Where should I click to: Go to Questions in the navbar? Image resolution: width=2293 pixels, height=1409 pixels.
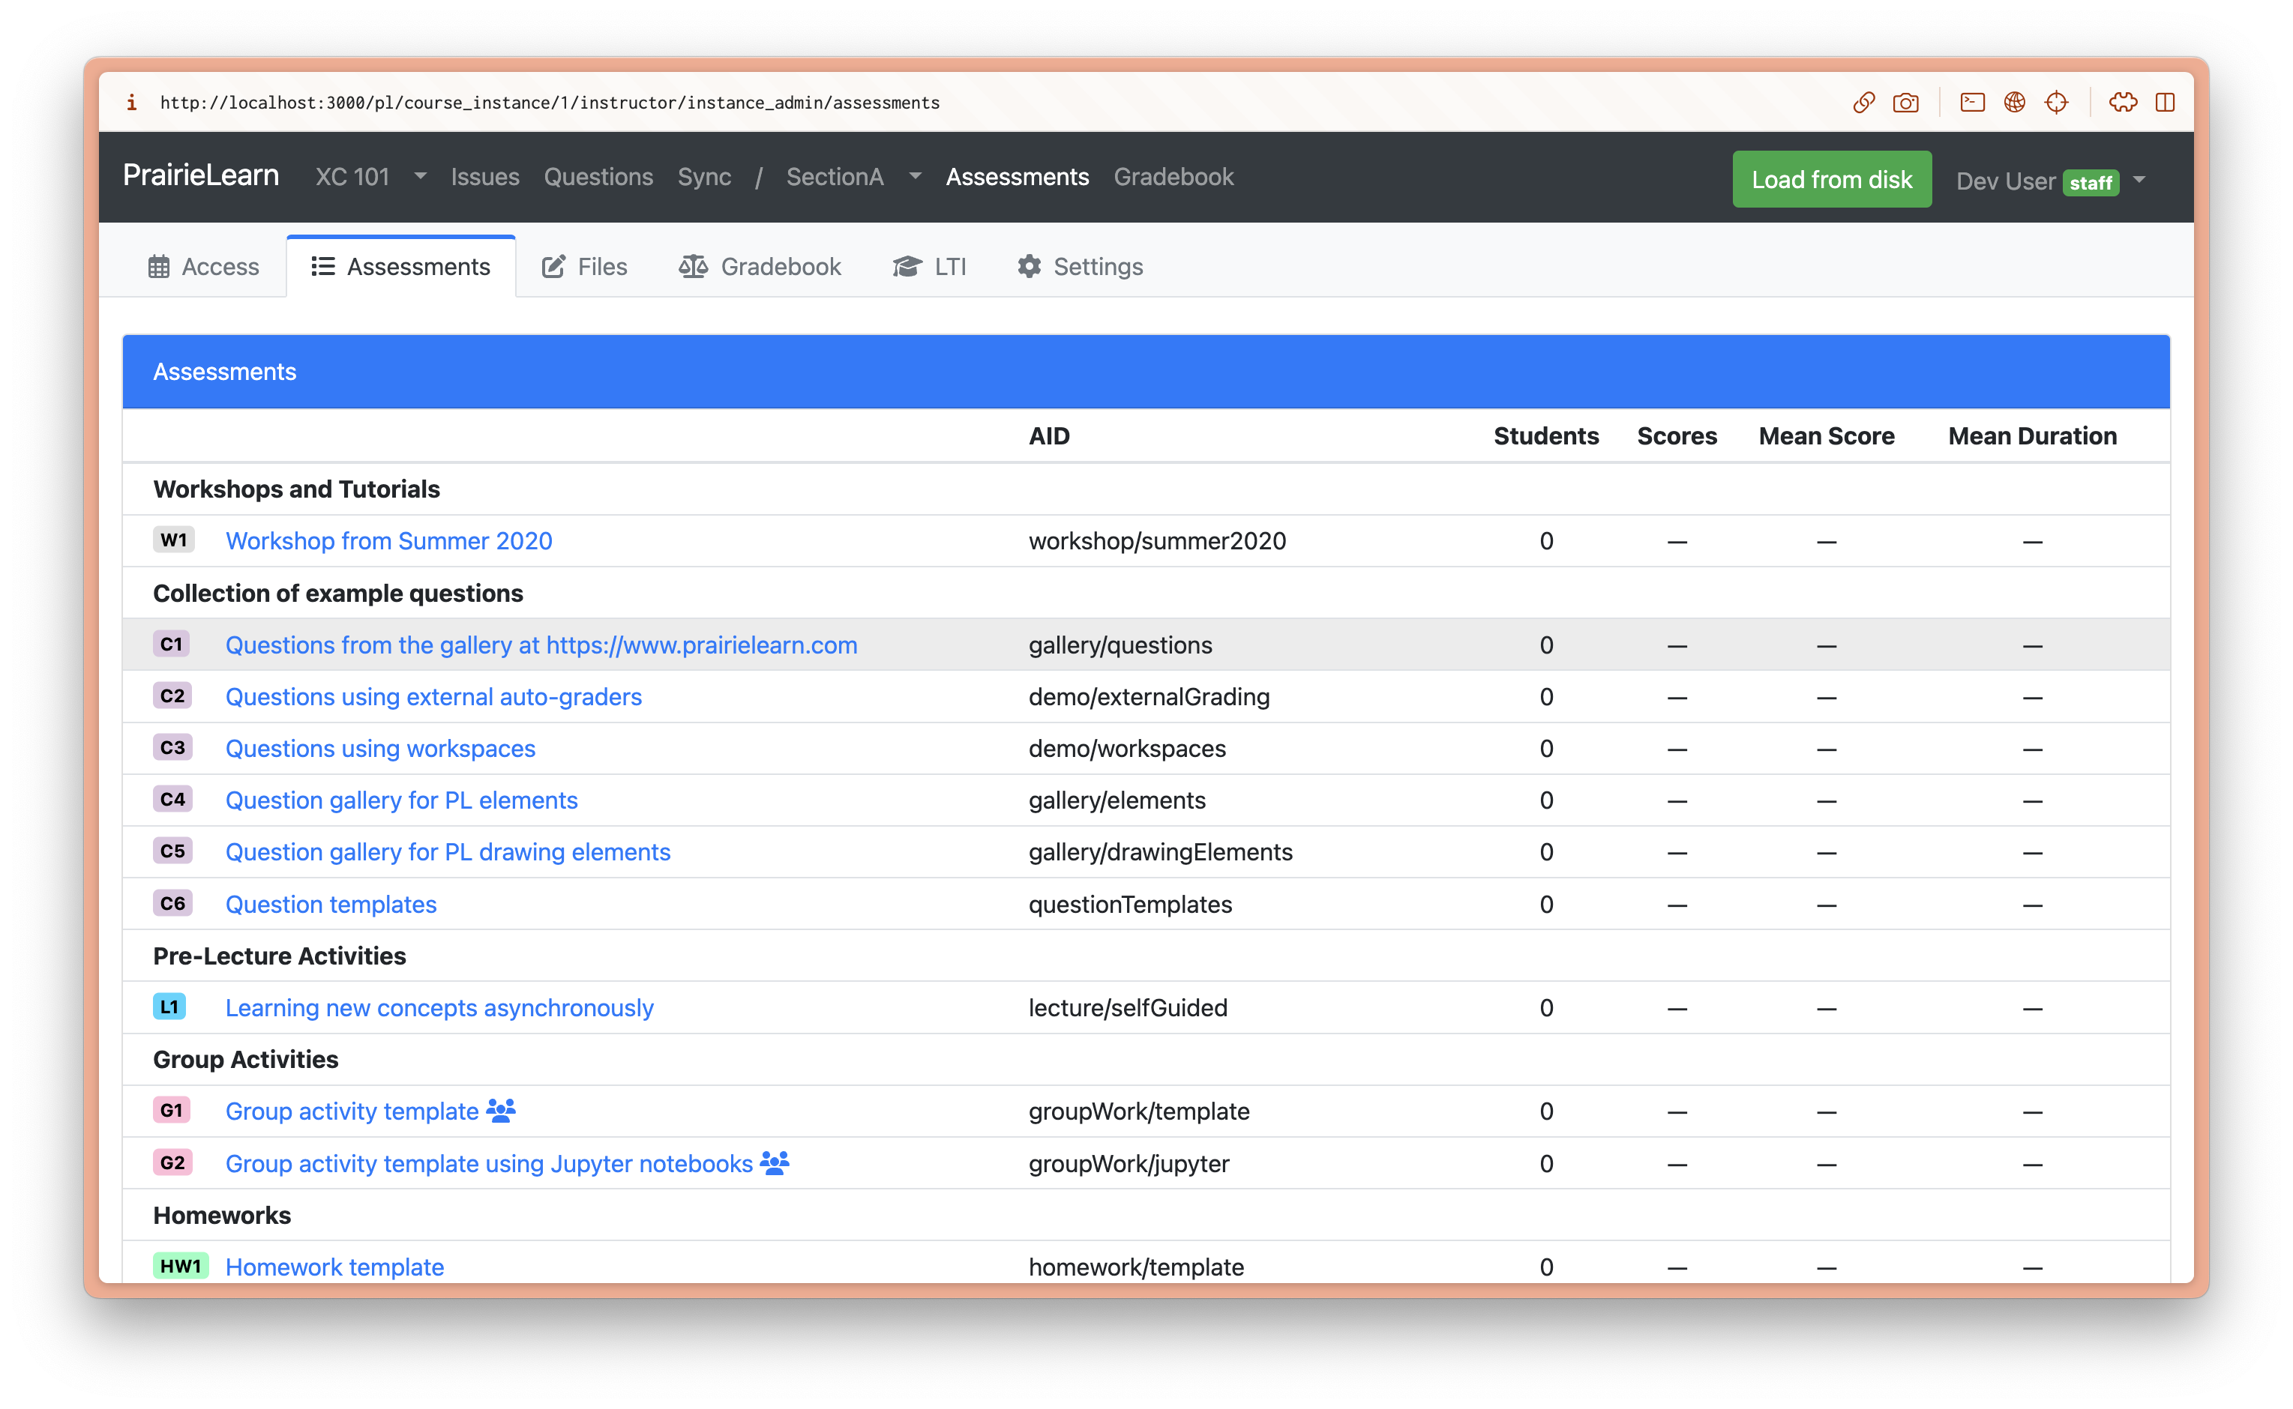pos(598,176)
